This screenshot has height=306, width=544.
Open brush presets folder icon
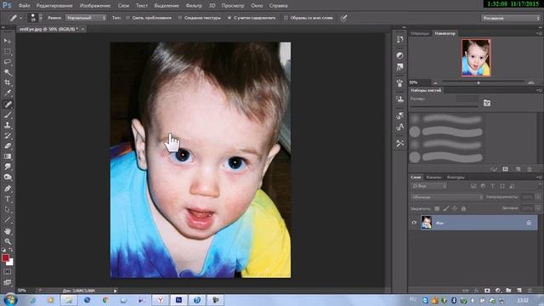pos(487,103)
